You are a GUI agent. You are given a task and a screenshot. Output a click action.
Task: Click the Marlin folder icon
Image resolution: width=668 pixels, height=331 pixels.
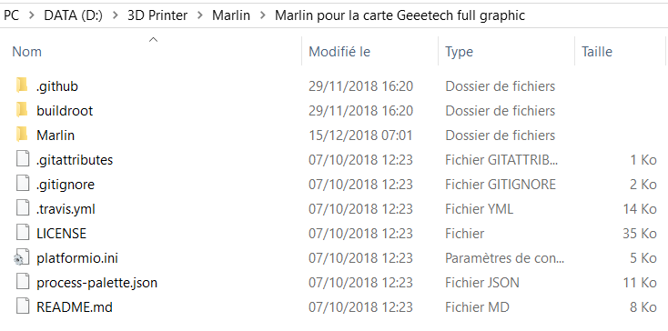pos(21,135)
